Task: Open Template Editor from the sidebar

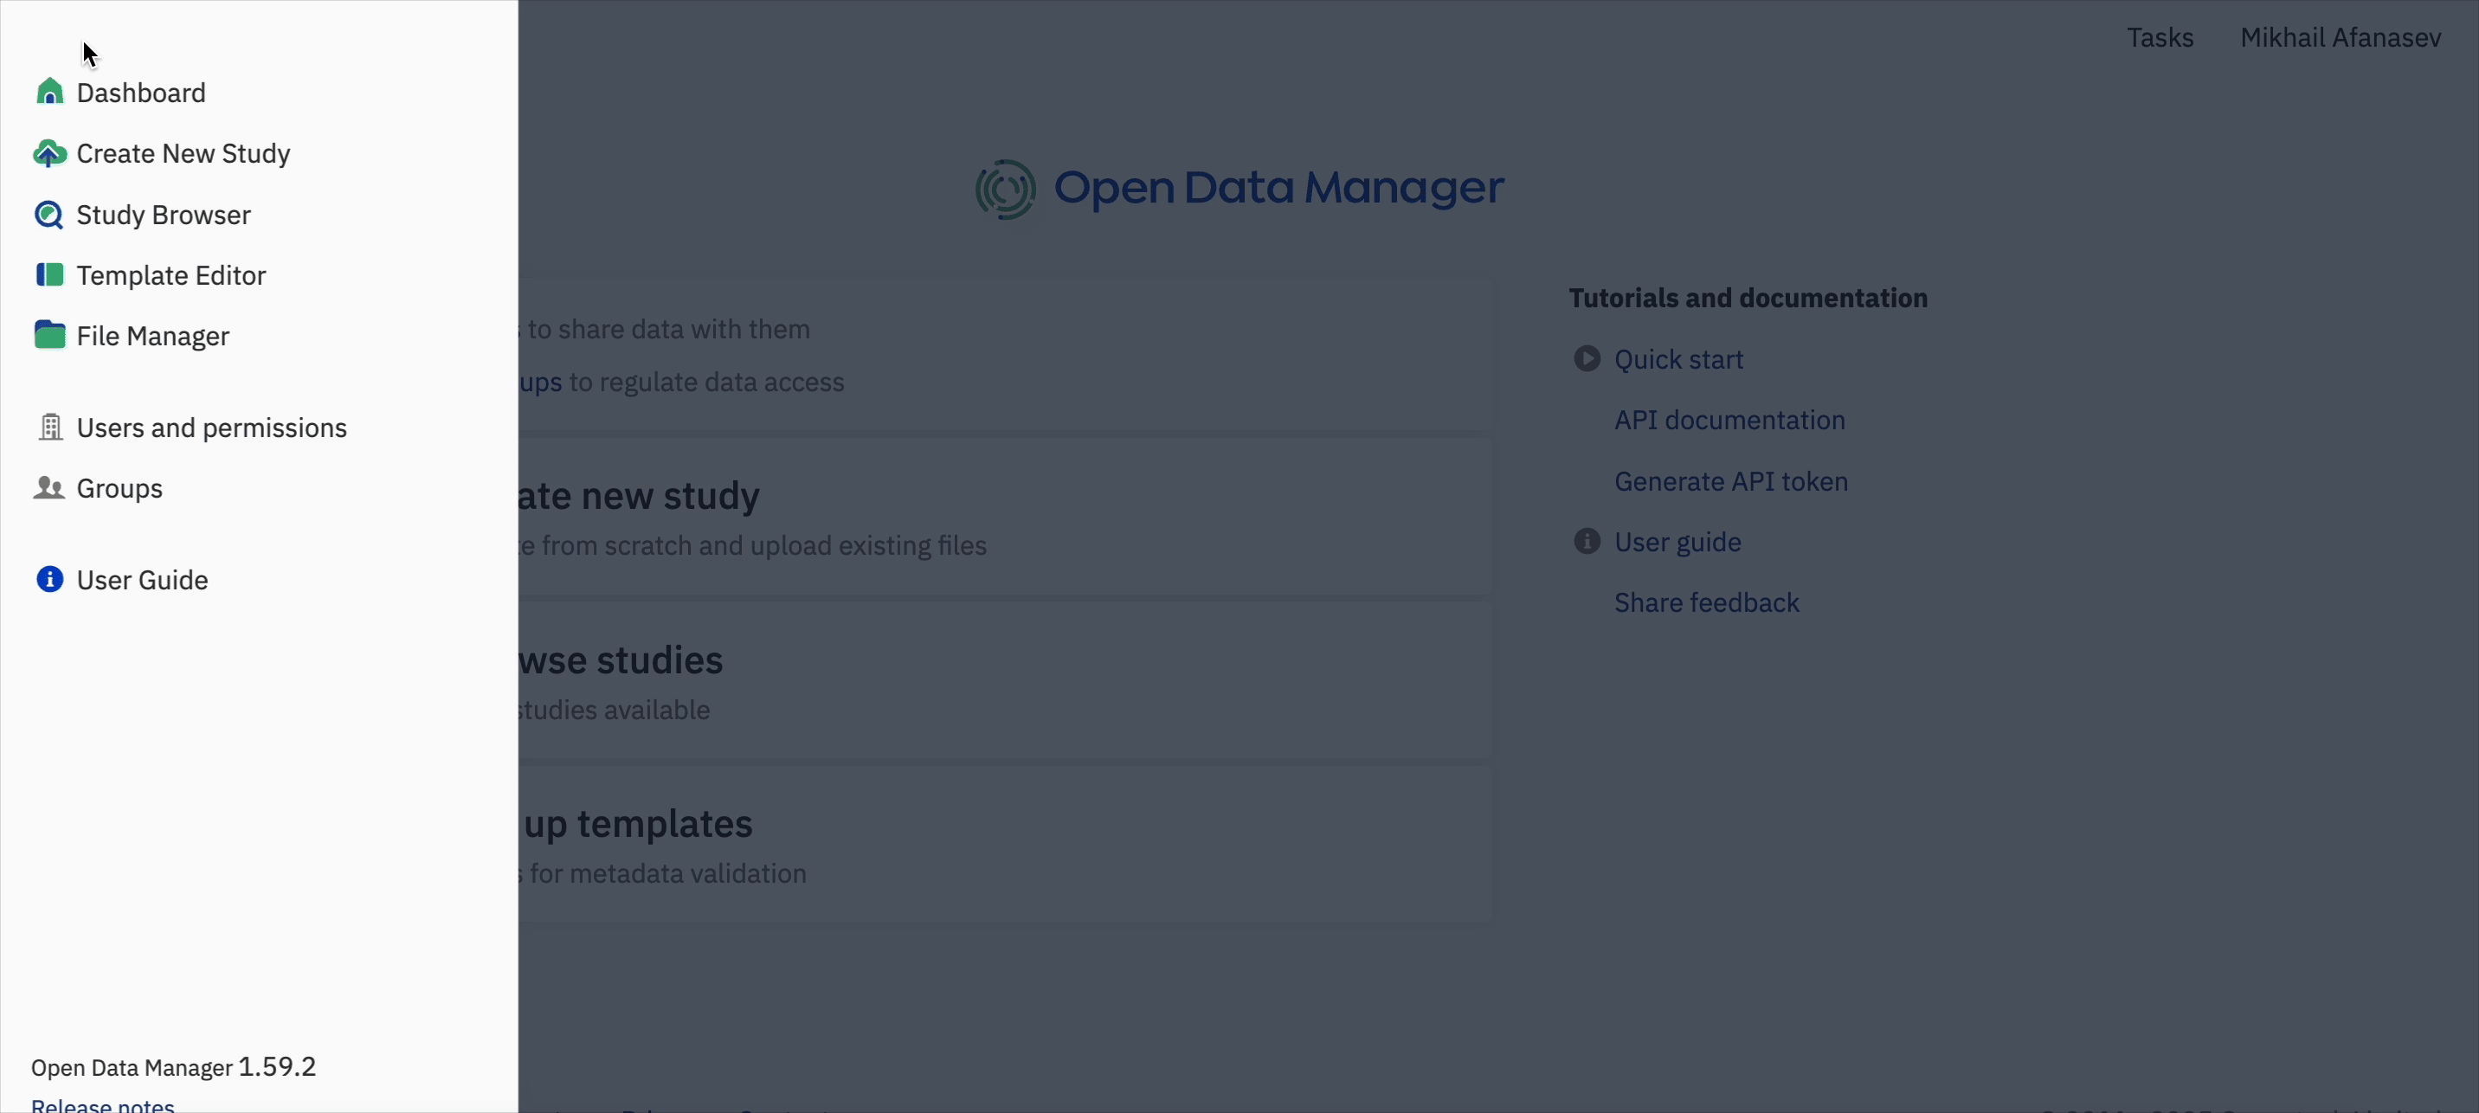Action: [171, 275]
